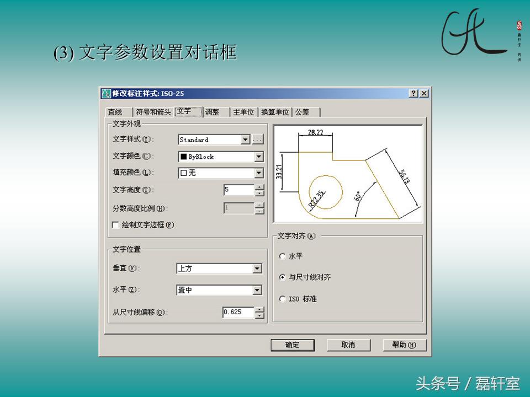Click the down arrow of 从尺寸线偏移 spinner
This screenshot has width=530, height=397.
point(258,315)
